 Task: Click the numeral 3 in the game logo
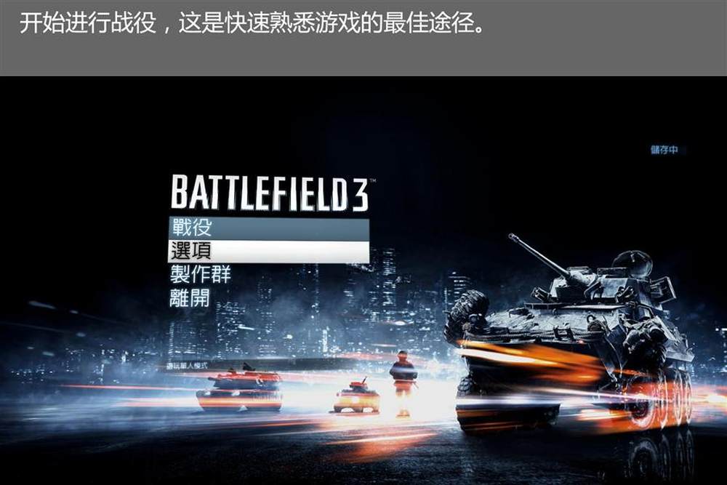pos(361,195)
